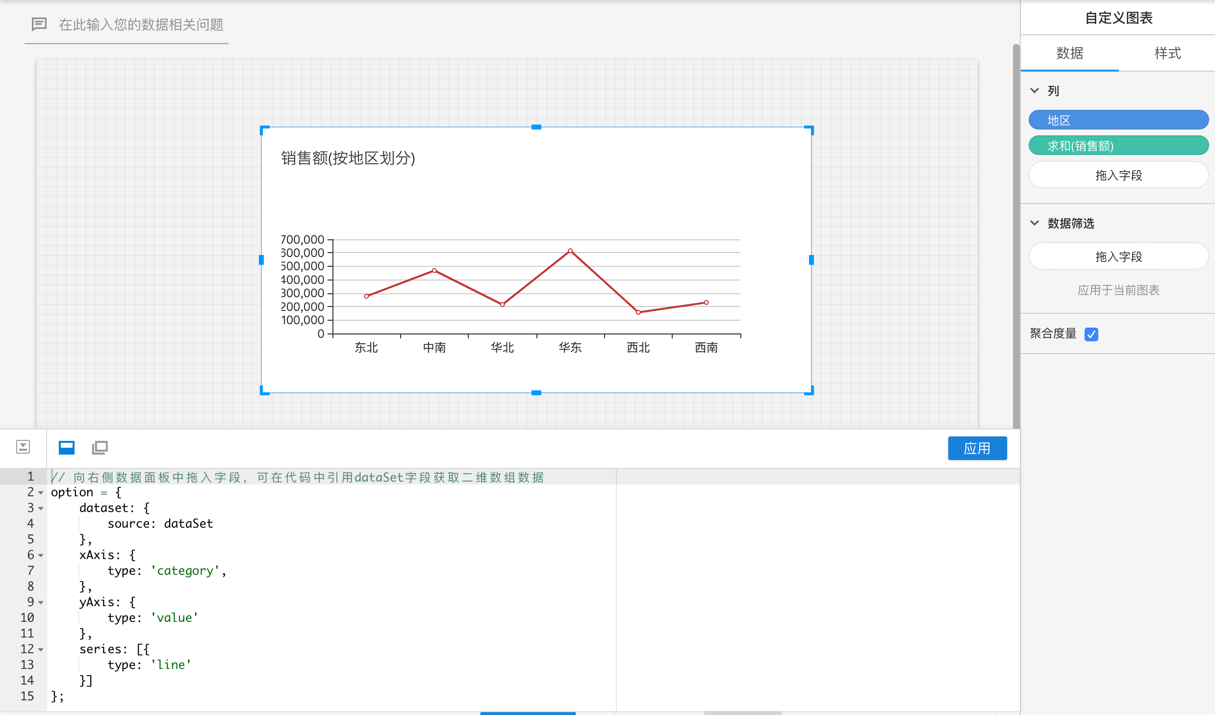The width and height of the screenshot is (1215, 715).
Task: Click bottom-center resize handle of chart
Action: pyautogui.click(x=536, y=392)
